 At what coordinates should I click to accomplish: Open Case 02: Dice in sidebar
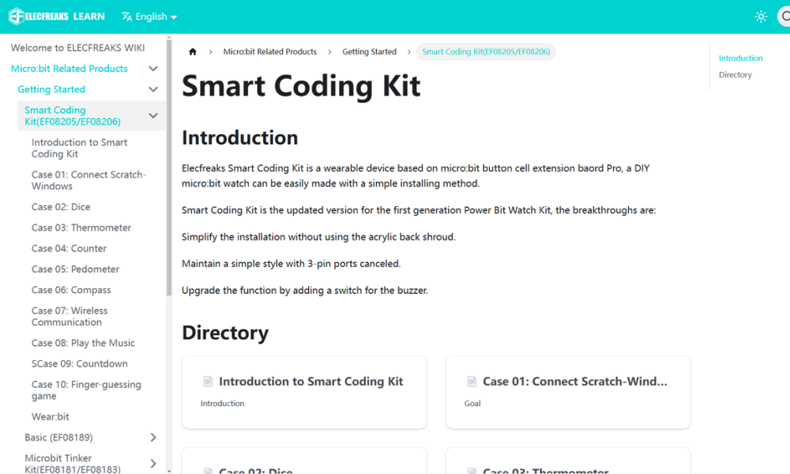[x=61, y=207]
